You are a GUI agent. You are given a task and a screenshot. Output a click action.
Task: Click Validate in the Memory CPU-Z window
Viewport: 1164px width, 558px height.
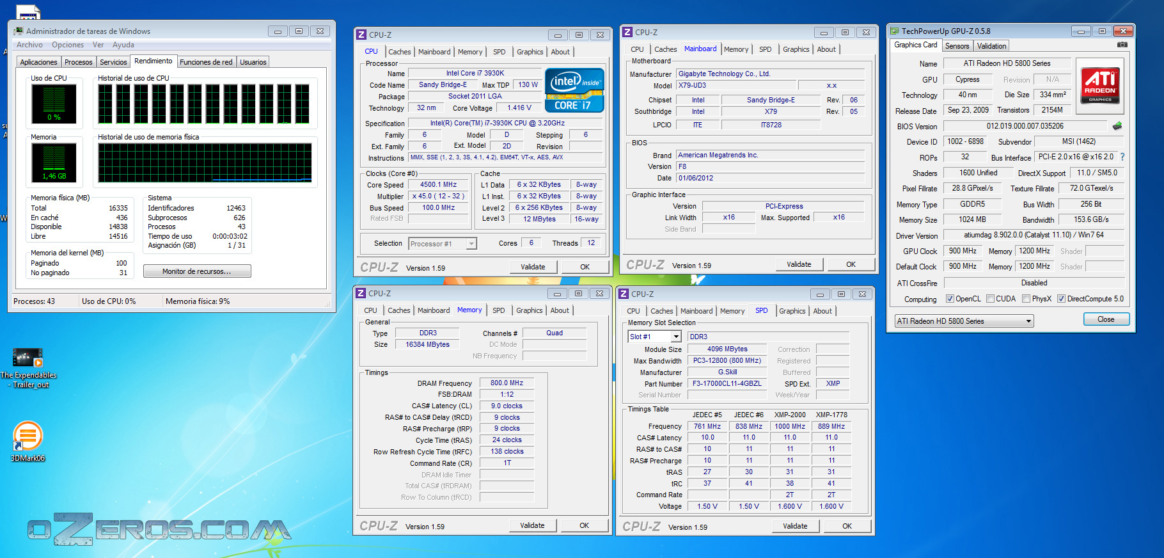[532, 525]
